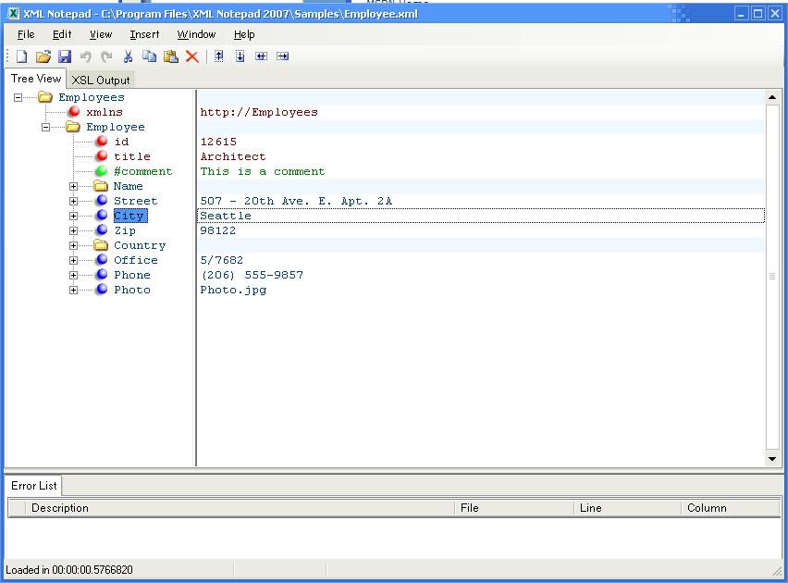Paste using the clipboard toolbar icon
The image size is (788, 583).
tap(171, 56)
